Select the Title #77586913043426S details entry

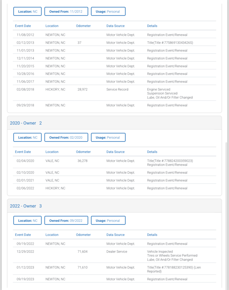[x=170, y=43]
